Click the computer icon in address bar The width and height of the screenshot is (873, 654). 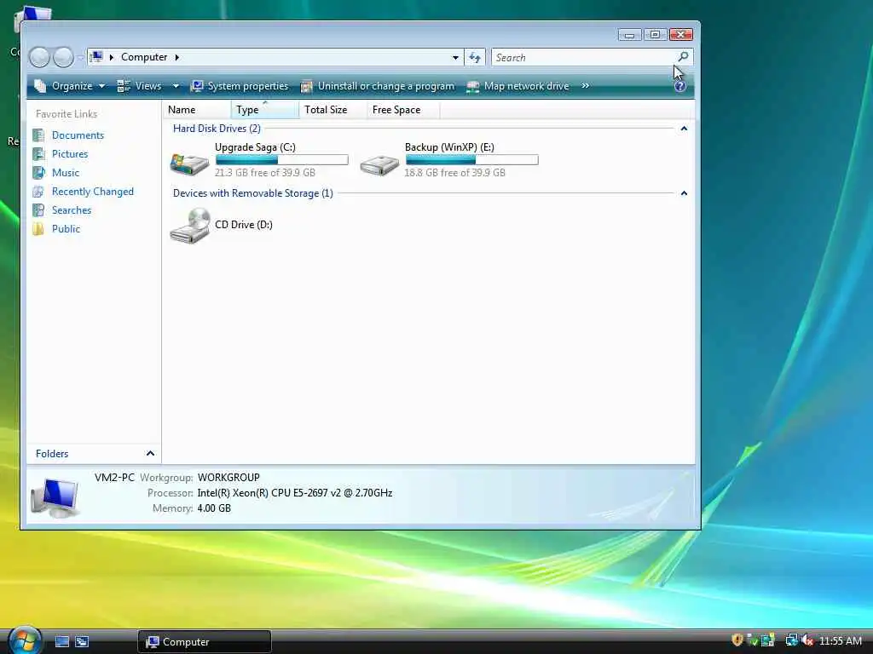[x=96, y=57]
